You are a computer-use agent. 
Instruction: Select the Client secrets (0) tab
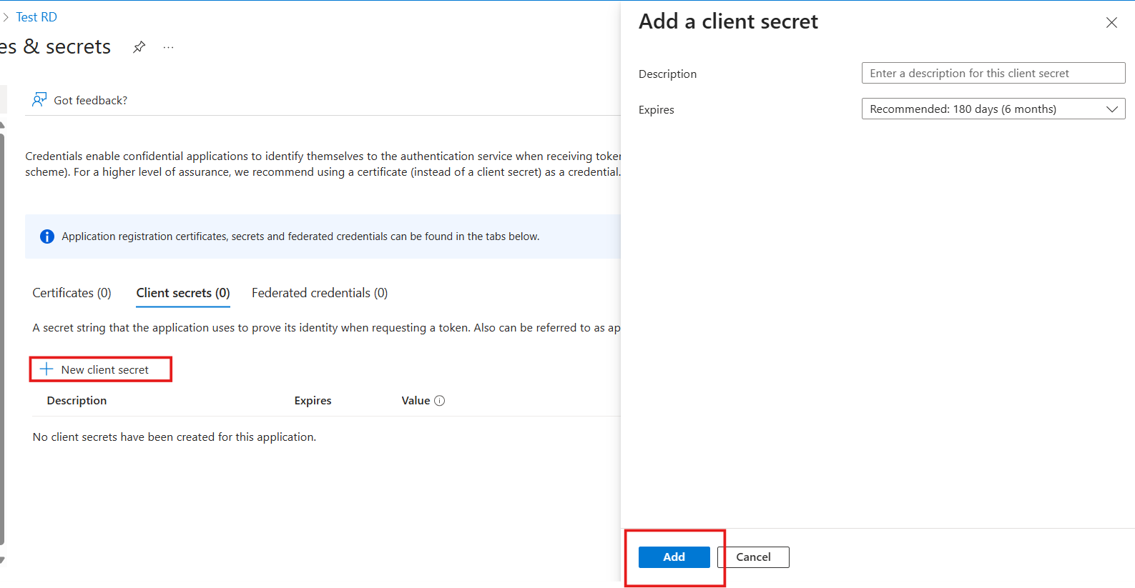pyautogui.click(x=183, y=293)
